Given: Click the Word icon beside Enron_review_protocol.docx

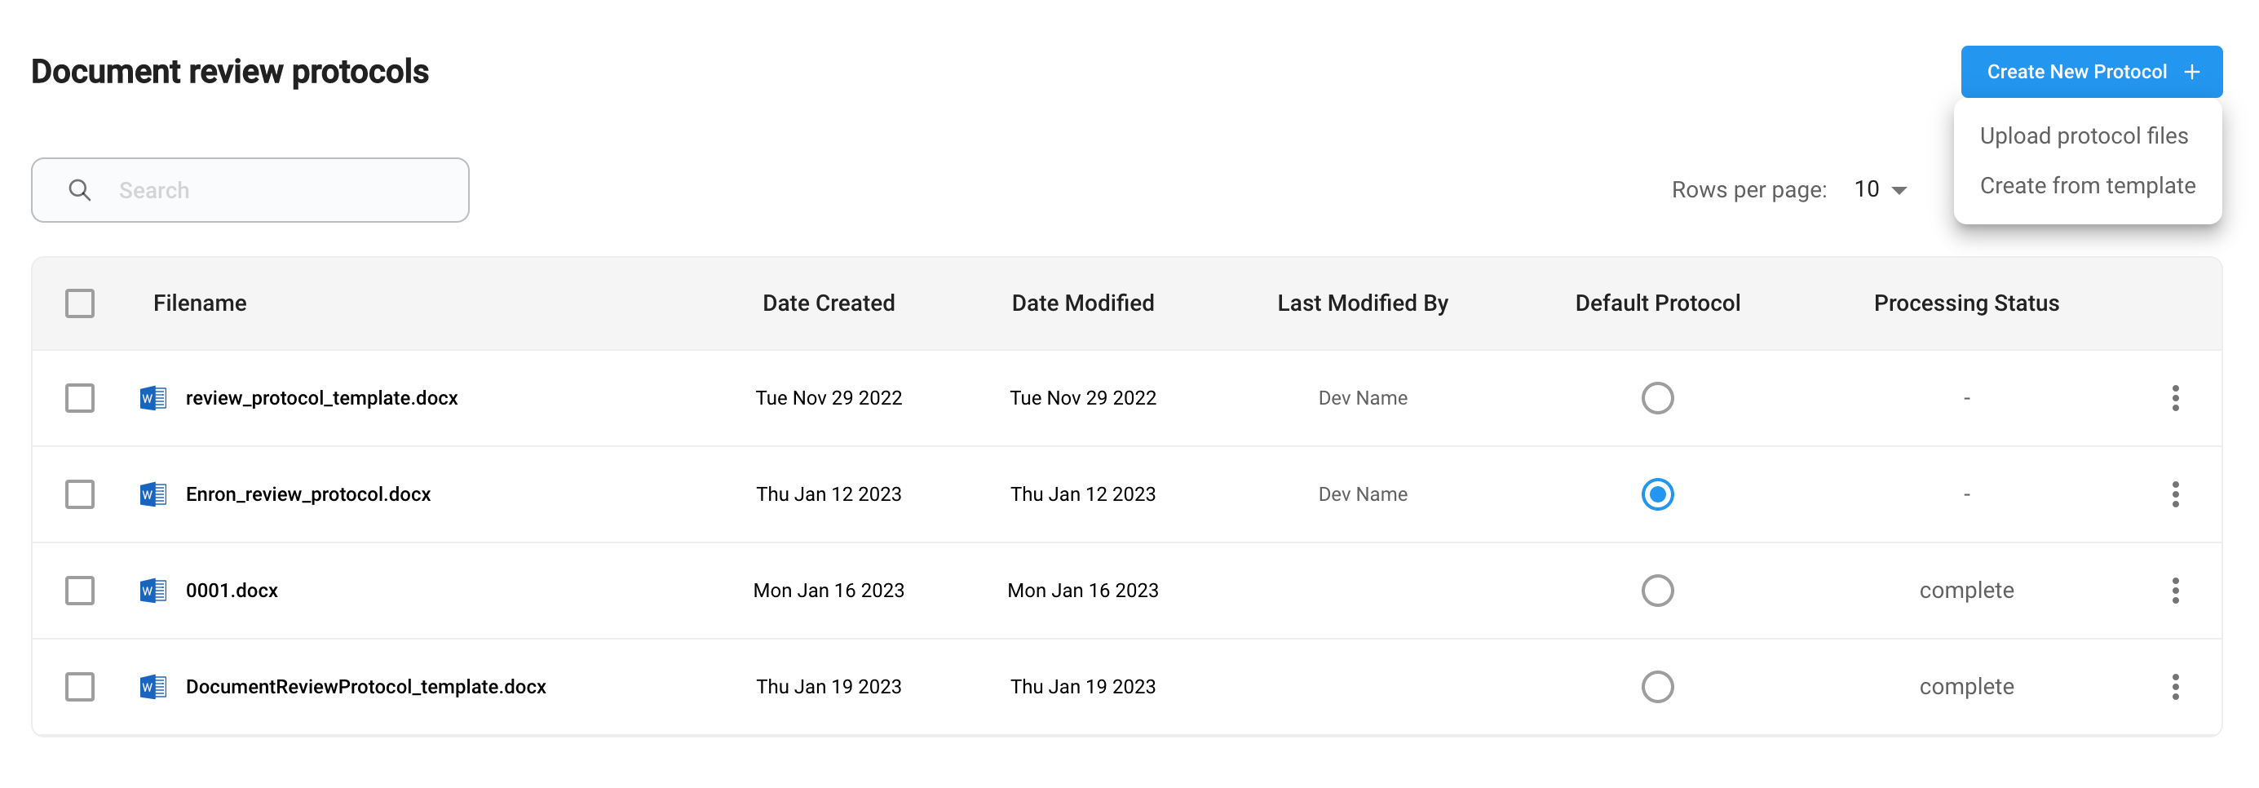Looking at the screenshot, I should click(x=153, y=495).
